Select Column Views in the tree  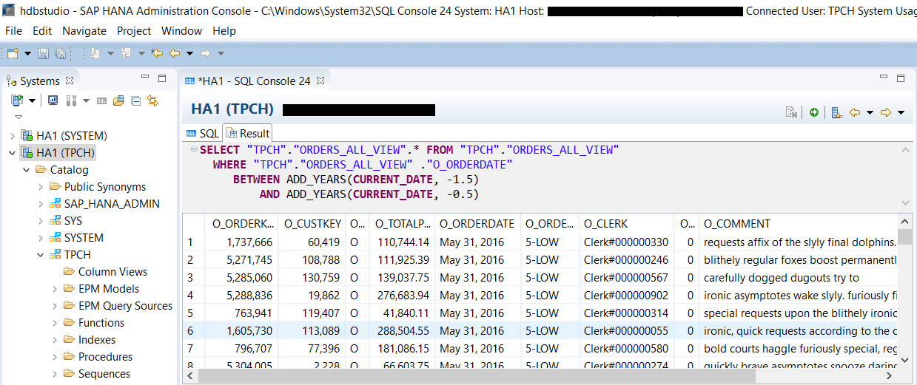[x=112, y=272]
